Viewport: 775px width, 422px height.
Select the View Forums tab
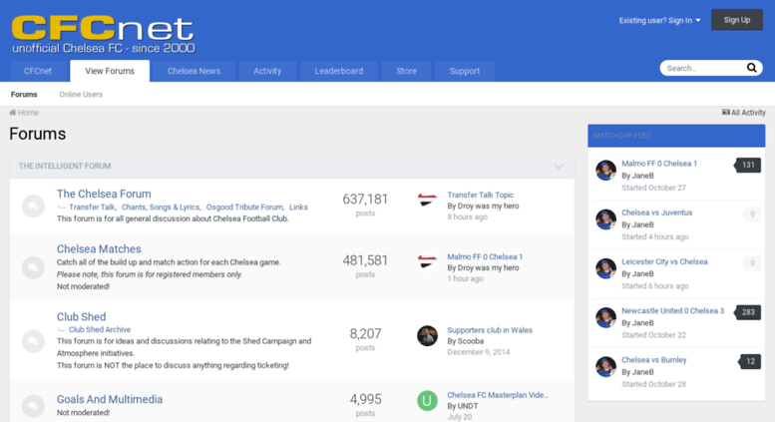(110, 71)
